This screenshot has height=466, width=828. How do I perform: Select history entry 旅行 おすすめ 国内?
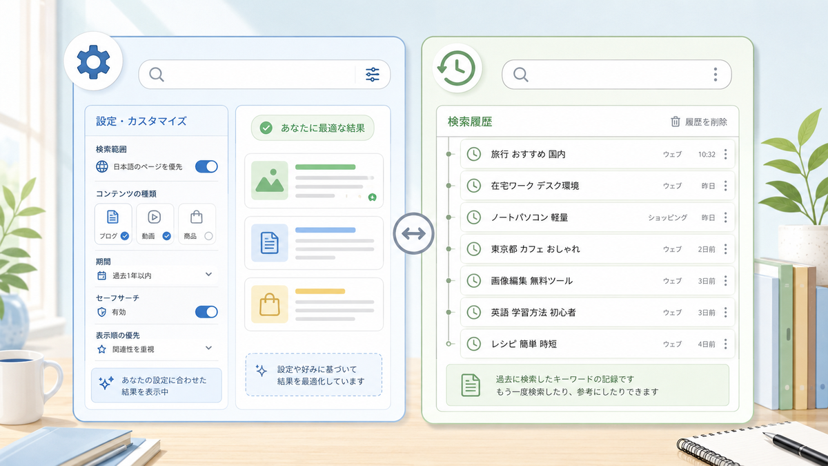click(x=598, y=154)
